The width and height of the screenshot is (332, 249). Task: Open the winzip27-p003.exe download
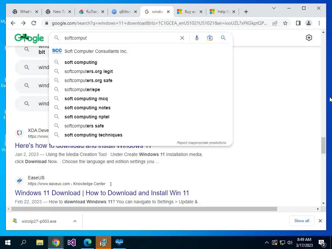pos(39,221)
